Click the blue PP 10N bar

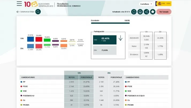pyautogui.click(x=30, y=39)
